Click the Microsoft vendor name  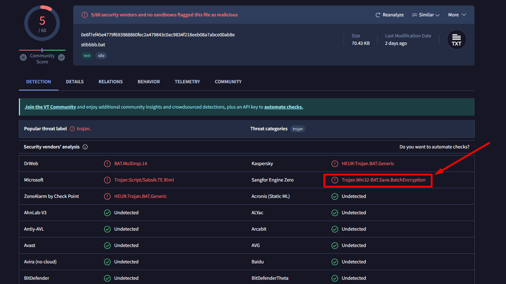pyautogui.click(x=34, y=180)
